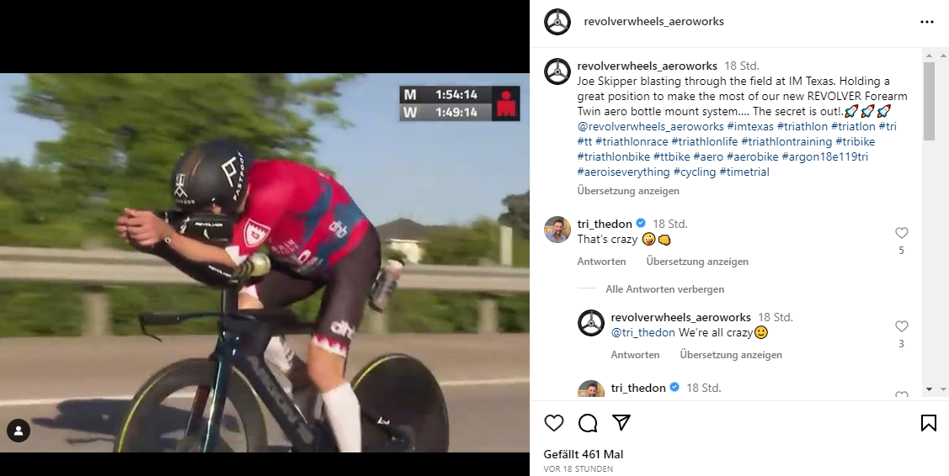Open the "Gefällt 461 Mal" likes list
This screenshot has width=949, height=476.
(x=584, y=454)
